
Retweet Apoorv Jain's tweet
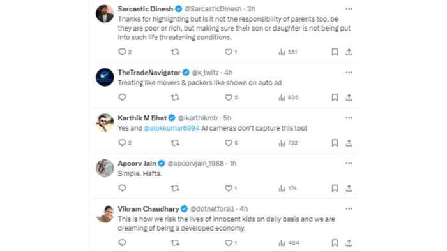pos(175,188)
